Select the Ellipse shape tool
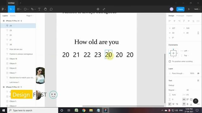The image size is (202, 113). 25,9
